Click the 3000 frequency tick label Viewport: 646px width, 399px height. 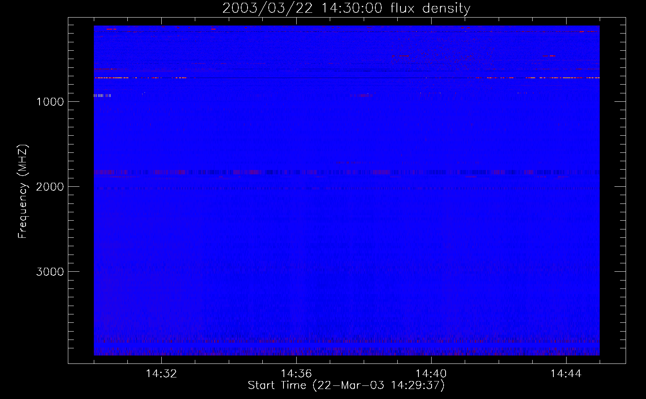tap(50, 272)
